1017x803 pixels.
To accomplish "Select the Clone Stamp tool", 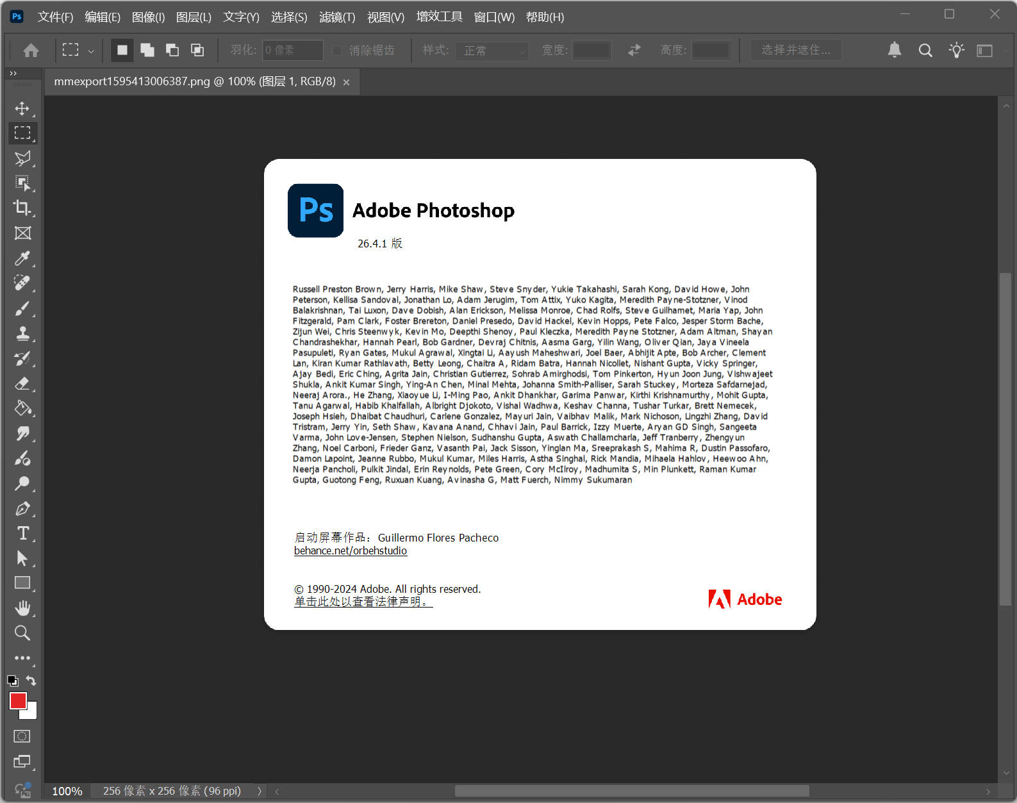I will [22, 333].
